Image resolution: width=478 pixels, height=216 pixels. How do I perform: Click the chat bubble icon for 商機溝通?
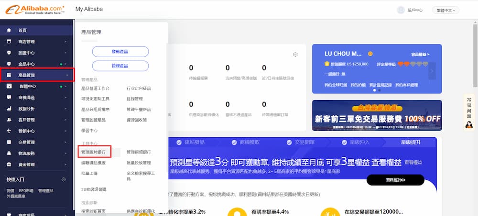pyautogui.click(x=9, y=97)
